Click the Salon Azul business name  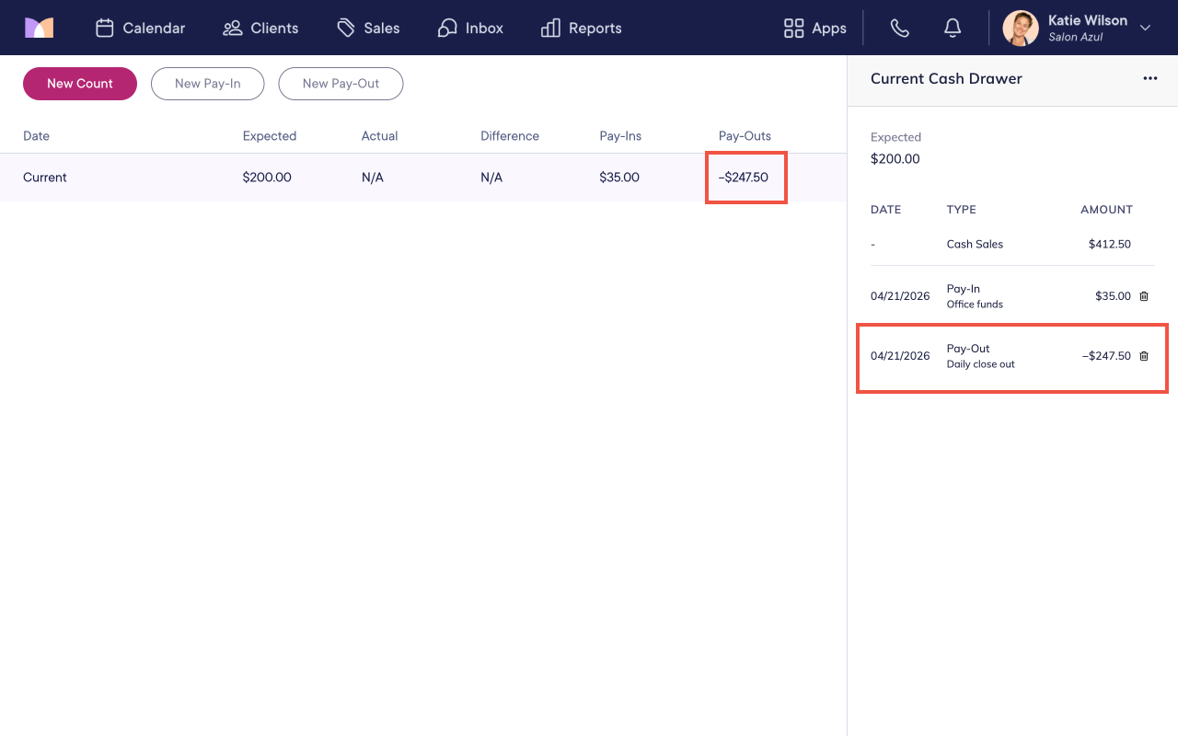tap(1076, 37)
